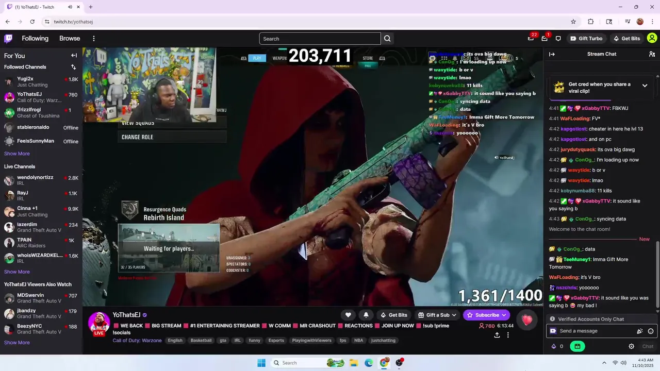The image size is (660, 371).
Task: Go to the Browse tab
Action: click(x=70, y=39)
